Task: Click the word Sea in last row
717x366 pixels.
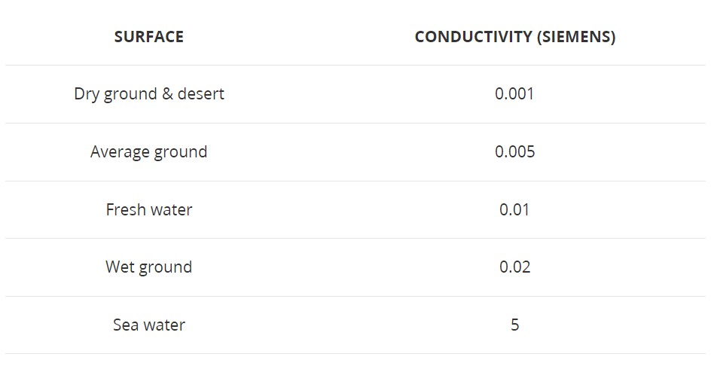Action: (x=125, y=325)
